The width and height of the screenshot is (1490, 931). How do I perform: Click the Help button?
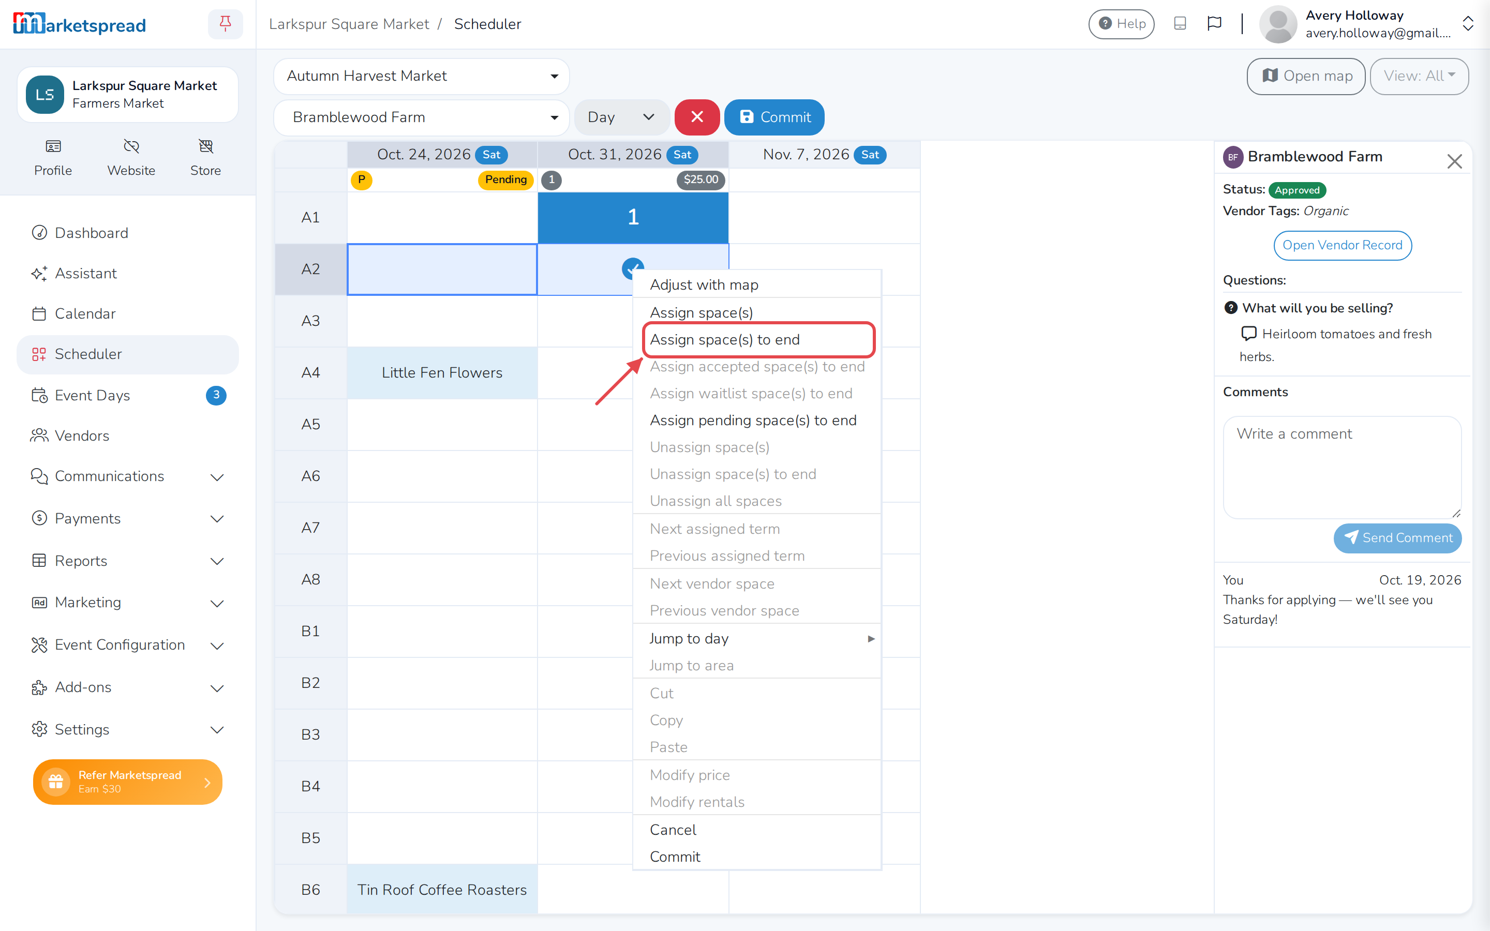tap(1121, 23)
